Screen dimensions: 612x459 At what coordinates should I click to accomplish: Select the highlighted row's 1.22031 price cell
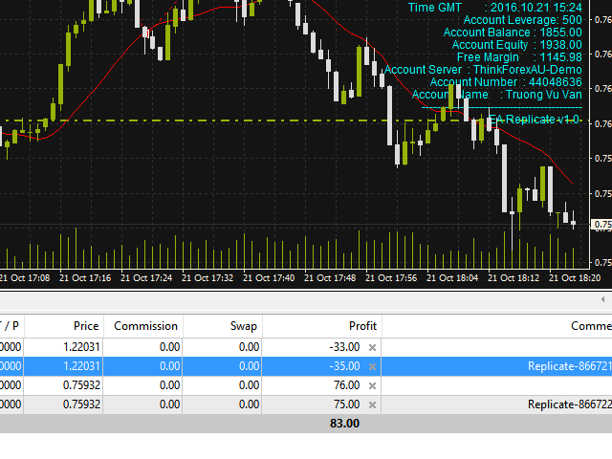pyautogui.click(x=81, y=366)
